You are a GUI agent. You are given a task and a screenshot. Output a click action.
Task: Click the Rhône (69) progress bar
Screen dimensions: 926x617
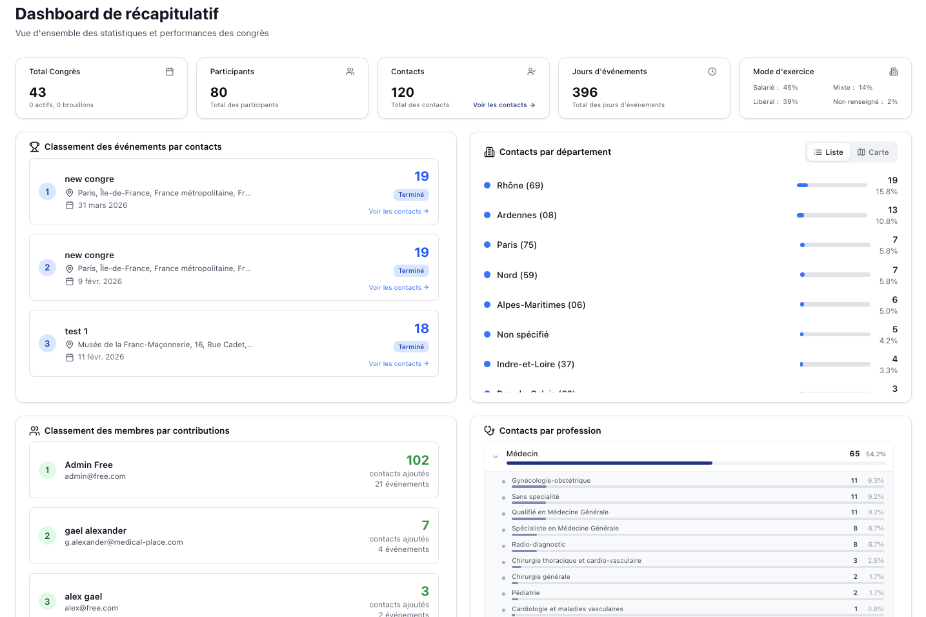832,185
